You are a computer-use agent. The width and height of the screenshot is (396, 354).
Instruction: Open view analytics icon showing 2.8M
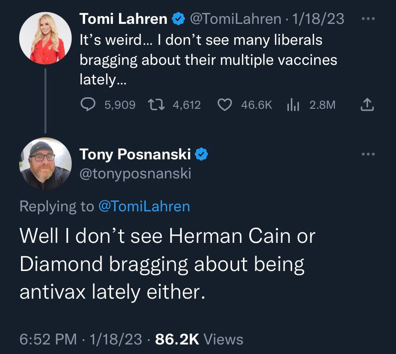click(x=292, y=104)
